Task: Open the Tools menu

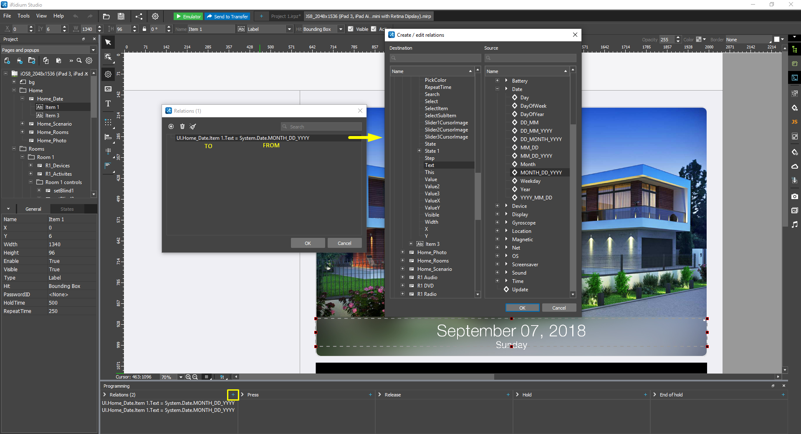Action: coord(23,16)
